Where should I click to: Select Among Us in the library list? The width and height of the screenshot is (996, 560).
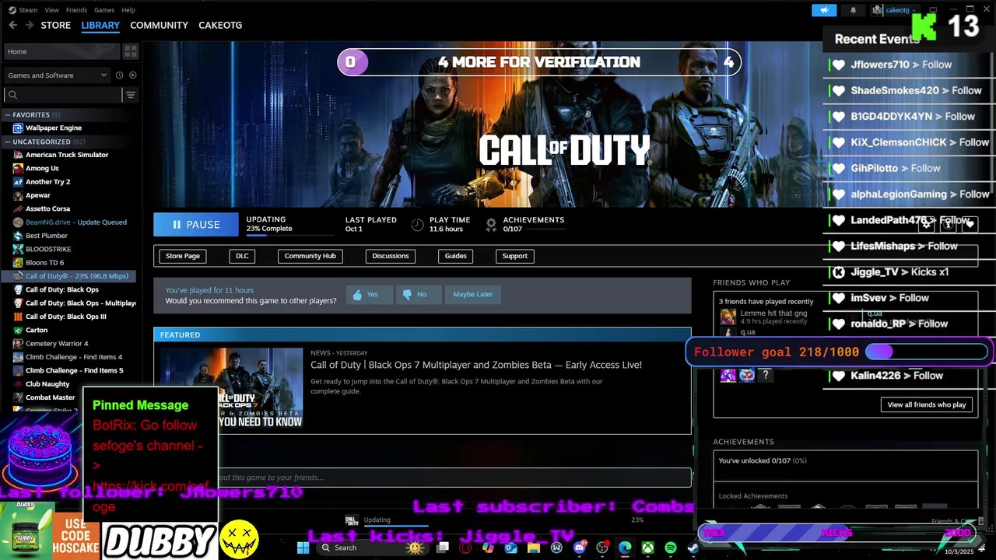[x=42, y=168]
